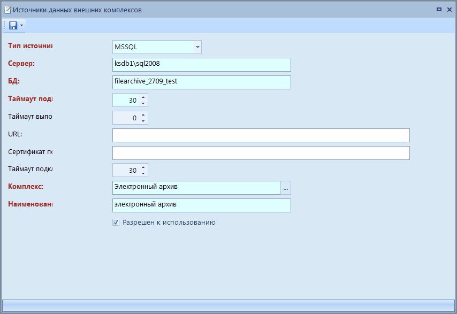Increment the timeout spinner showing 0
The height and width of the screenshot is (314, 457).
click(x=143, y=115)
